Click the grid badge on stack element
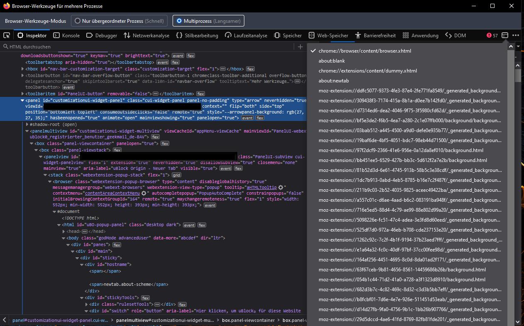The image size is (524, 326). [177, 175]
